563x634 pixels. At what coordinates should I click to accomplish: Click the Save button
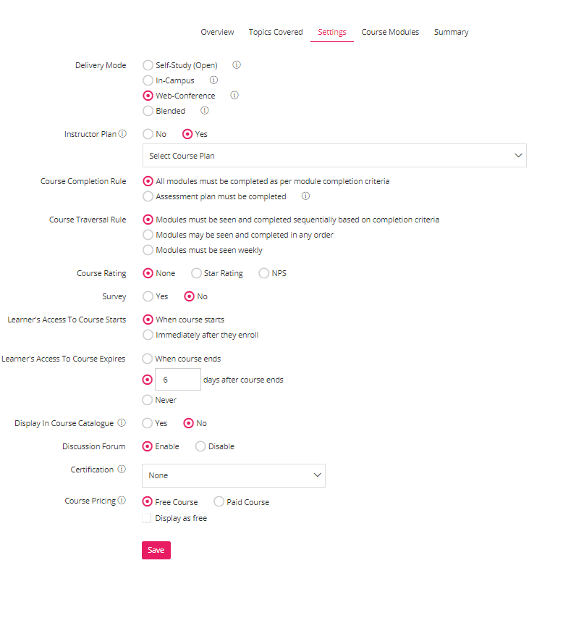pos(156,550)
